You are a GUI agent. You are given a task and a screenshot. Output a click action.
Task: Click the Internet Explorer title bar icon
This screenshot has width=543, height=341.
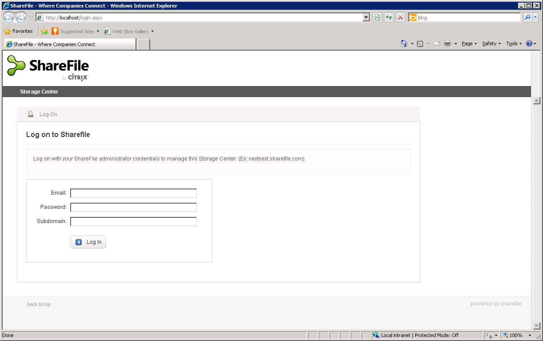tap(6, 6)
